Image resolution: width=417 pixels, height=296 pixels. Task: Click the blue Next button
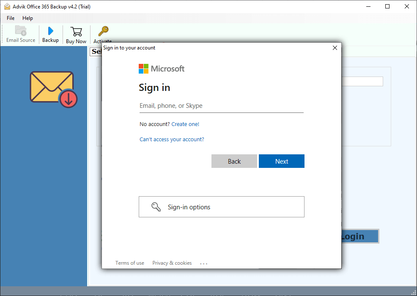(x=281, y=161)
